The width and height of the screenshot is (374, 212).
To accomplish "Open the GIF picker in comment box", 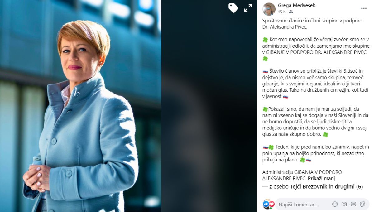I will click(353, 204).
